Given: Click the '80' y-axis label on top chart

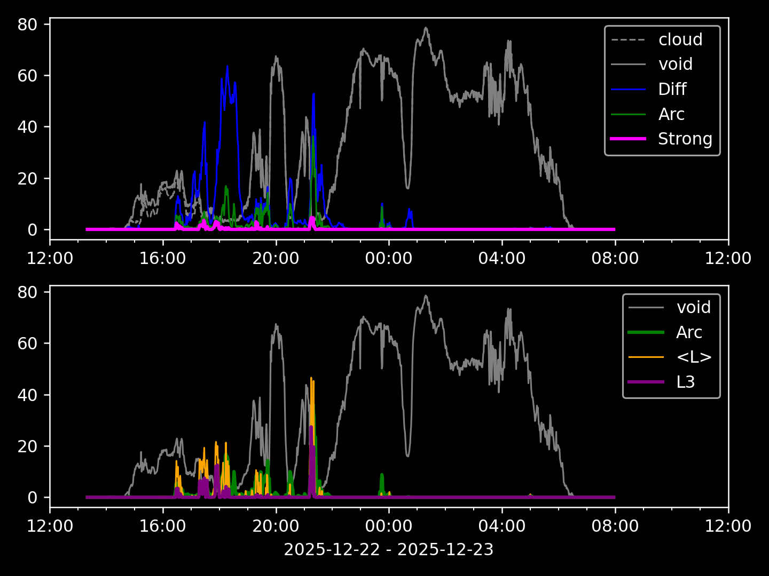Looking at the screenshot, I should tap(27, 25).
